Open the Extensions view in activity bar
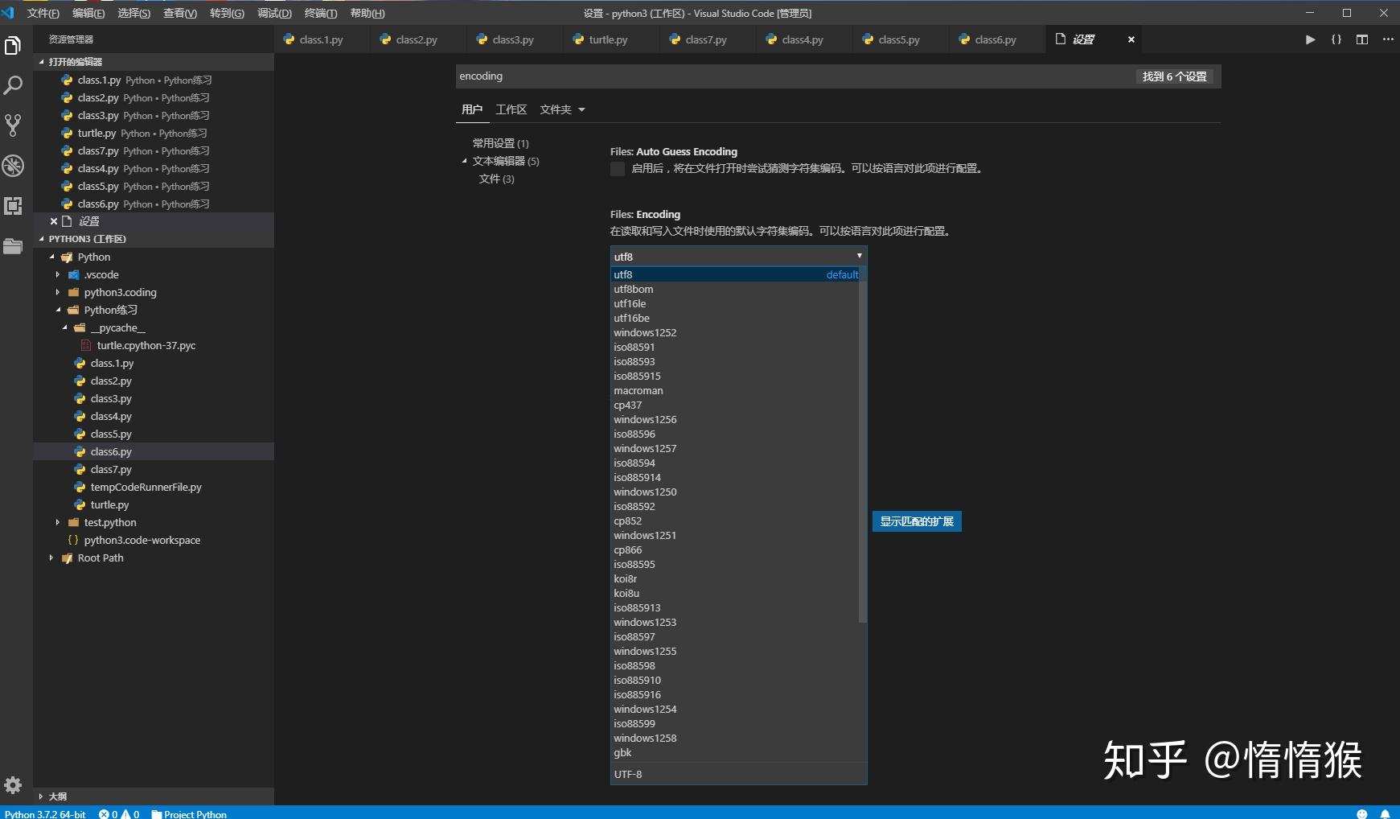 pos(13,206)
